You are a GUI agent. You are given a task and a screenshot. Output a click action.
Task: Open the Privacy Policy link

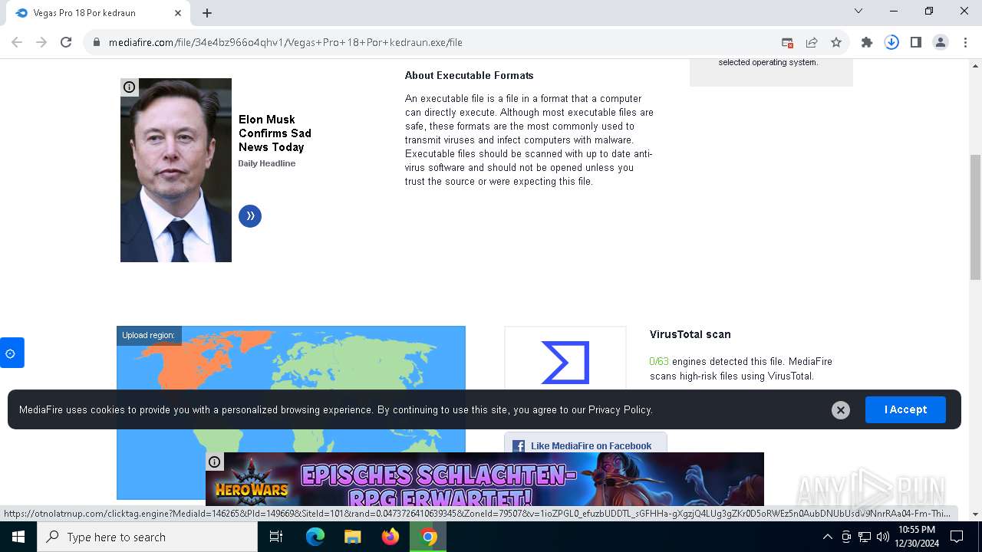click(619, 410)
